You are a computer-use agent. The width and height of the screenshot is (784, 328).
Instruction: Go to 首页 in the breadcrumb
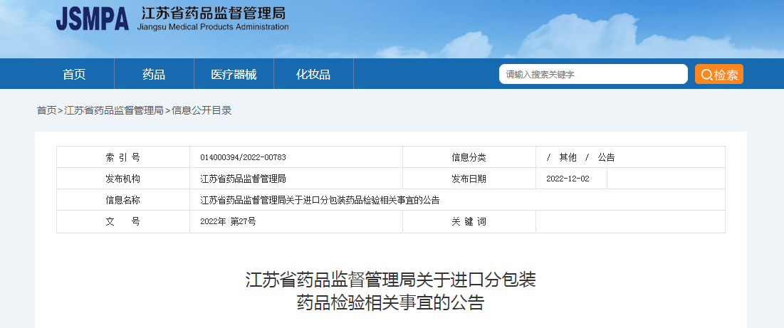point(46,111)
